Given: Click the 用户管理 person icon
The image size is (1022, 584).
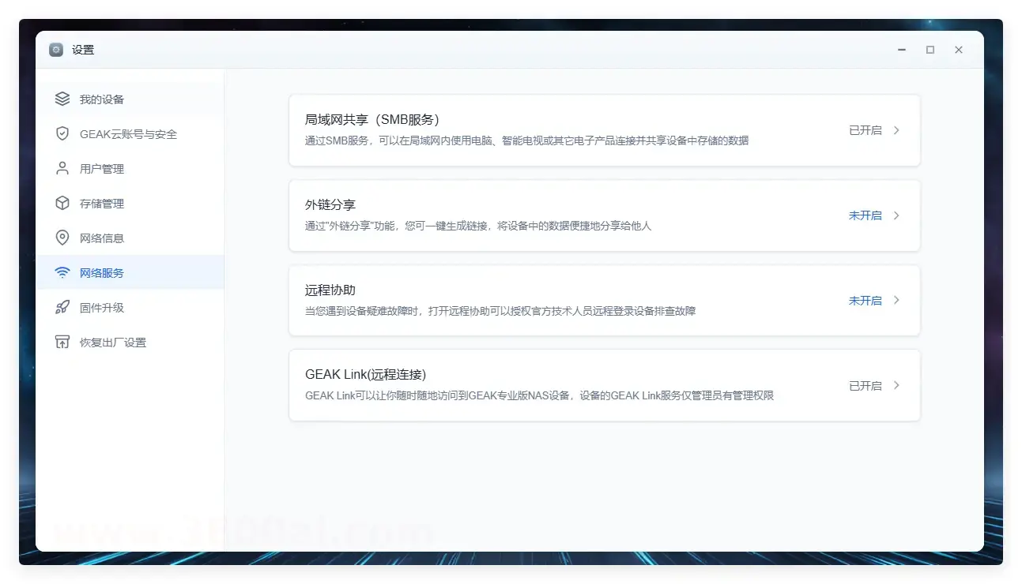Looking at the screenshot, I should [x=62, y=168].
